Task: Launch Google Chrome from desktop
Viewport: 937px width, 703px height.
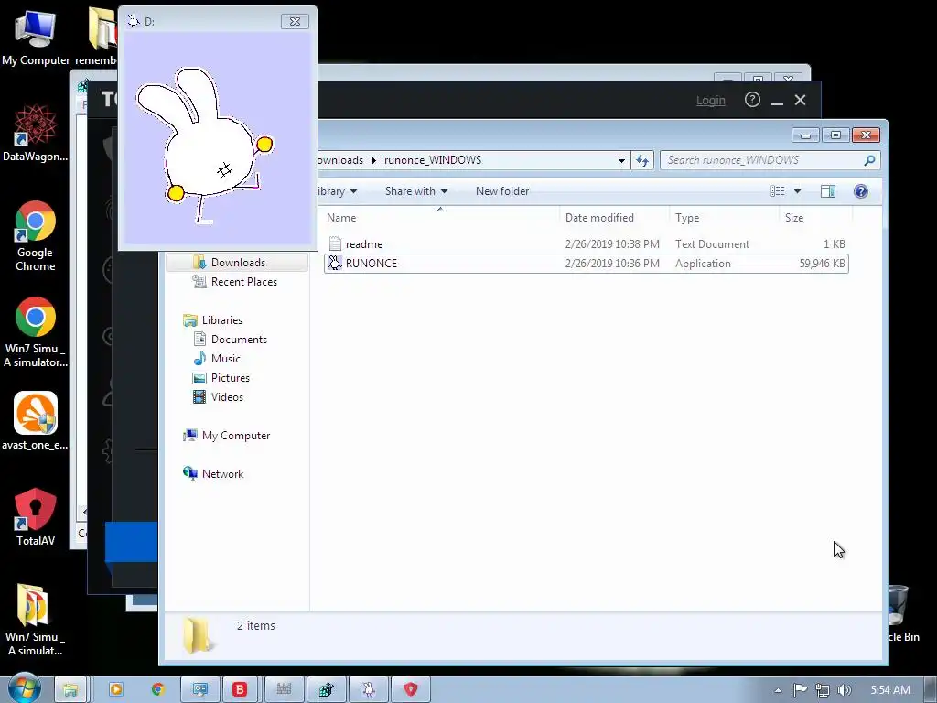Action: tap(36, 236)
